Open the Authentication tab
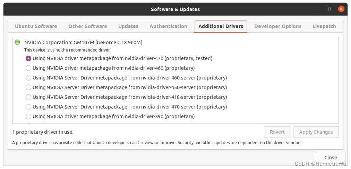This screenshot has height=169, width=351. (168, 26)
